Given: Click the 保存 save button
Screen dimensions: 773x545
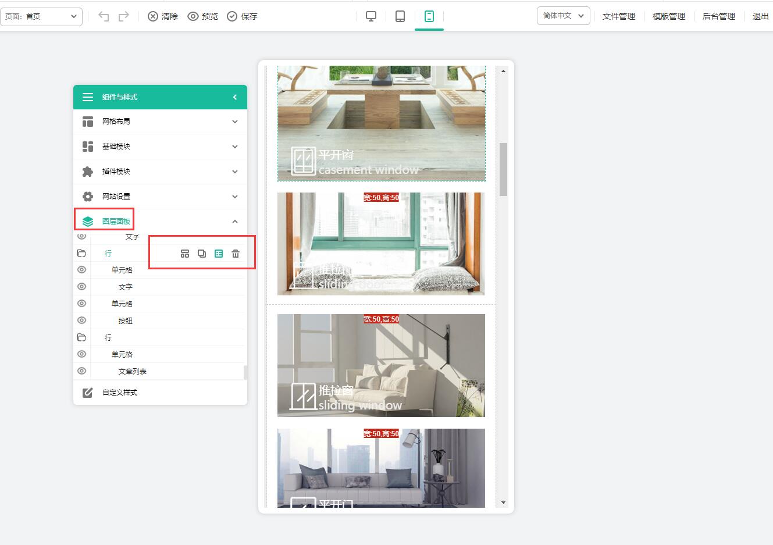Looking at the screenshot, I should 243,16.
